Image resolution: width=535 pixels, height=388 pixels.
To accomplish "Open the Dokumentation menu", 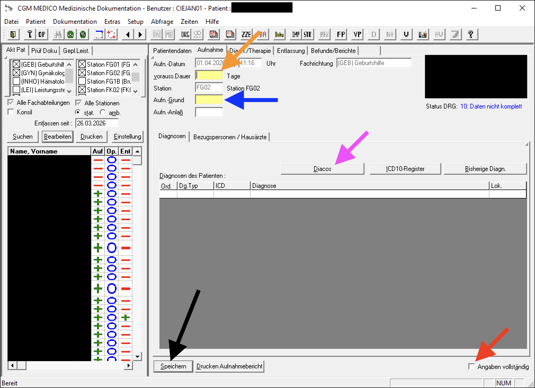I will pos(75,21).
